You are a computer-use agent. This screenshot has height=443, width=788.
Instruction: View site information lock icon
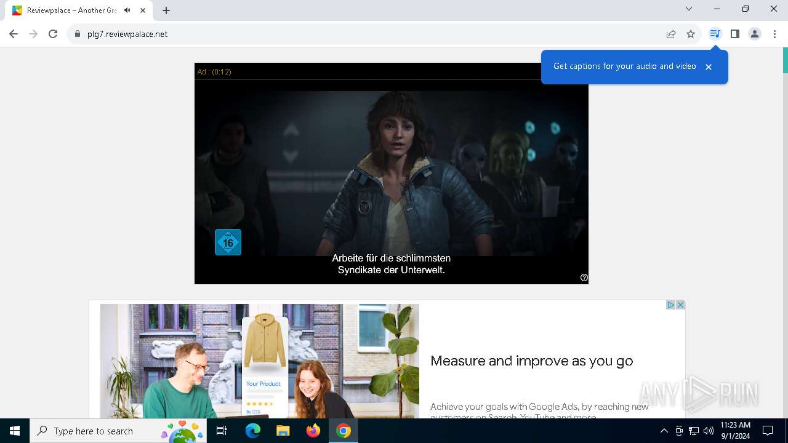click(x=78, y=34)
